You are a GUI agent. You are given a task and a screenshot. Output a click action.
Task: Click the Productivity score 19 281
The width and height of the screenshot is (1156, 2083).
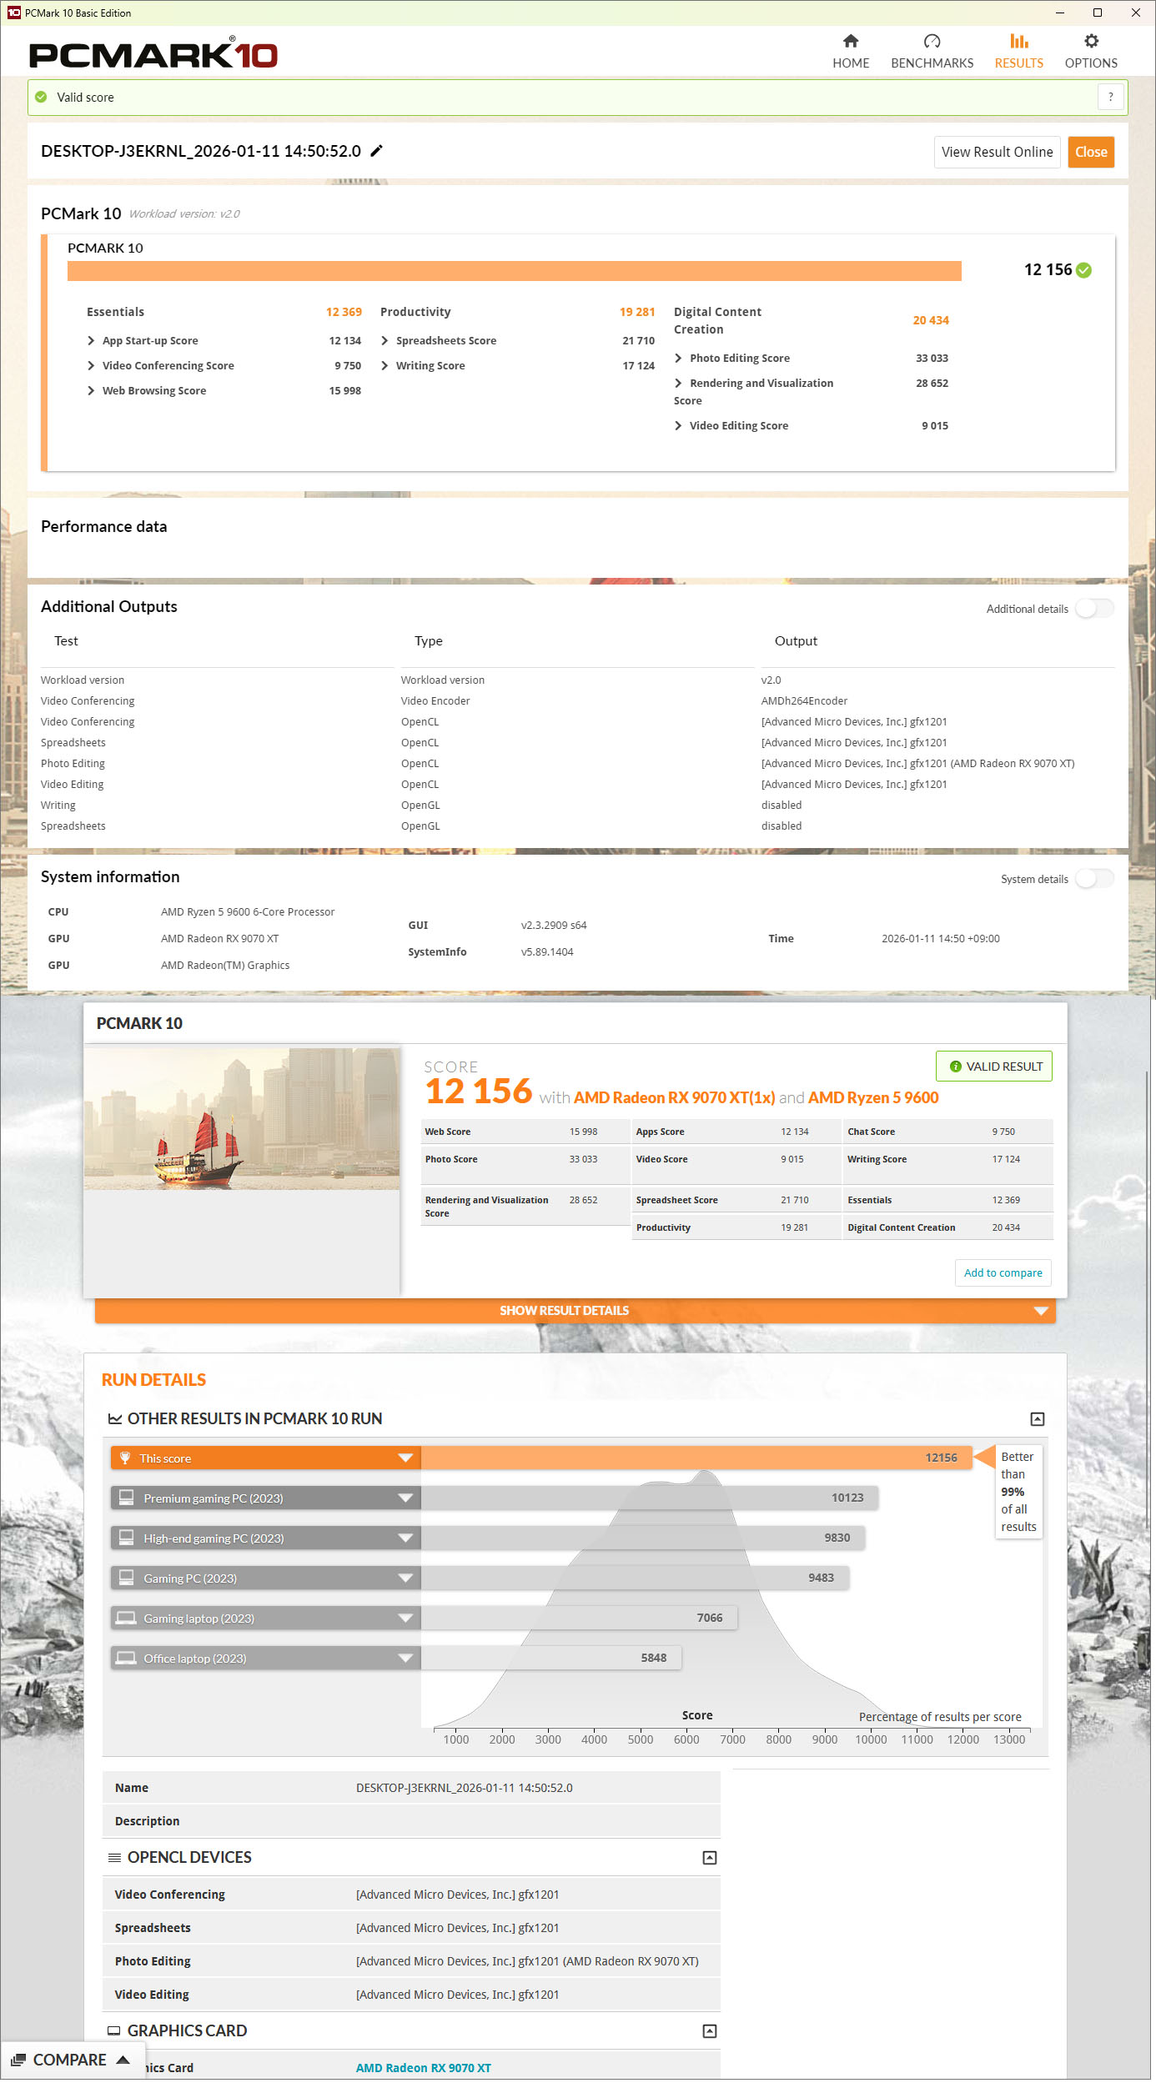pyautogui.click(x=637, y=313)
